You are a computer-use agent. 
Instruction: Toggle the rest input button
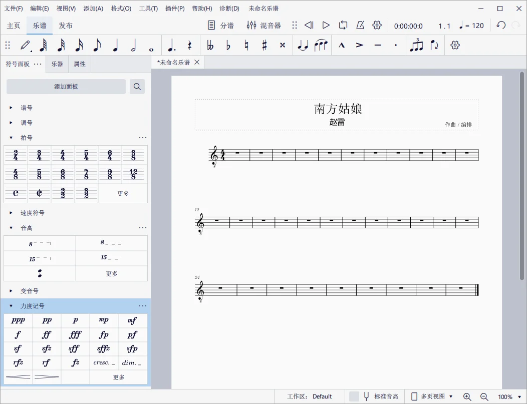pos(190,45)
